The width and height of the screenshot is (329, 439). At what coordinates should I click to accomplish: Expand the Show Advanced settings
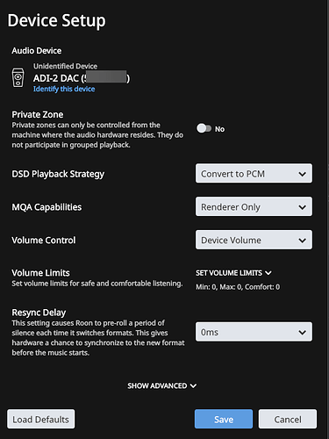tap(162, 385)
